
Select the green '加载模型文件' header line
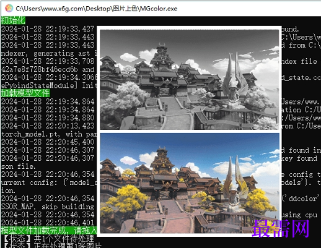[25, 93]
